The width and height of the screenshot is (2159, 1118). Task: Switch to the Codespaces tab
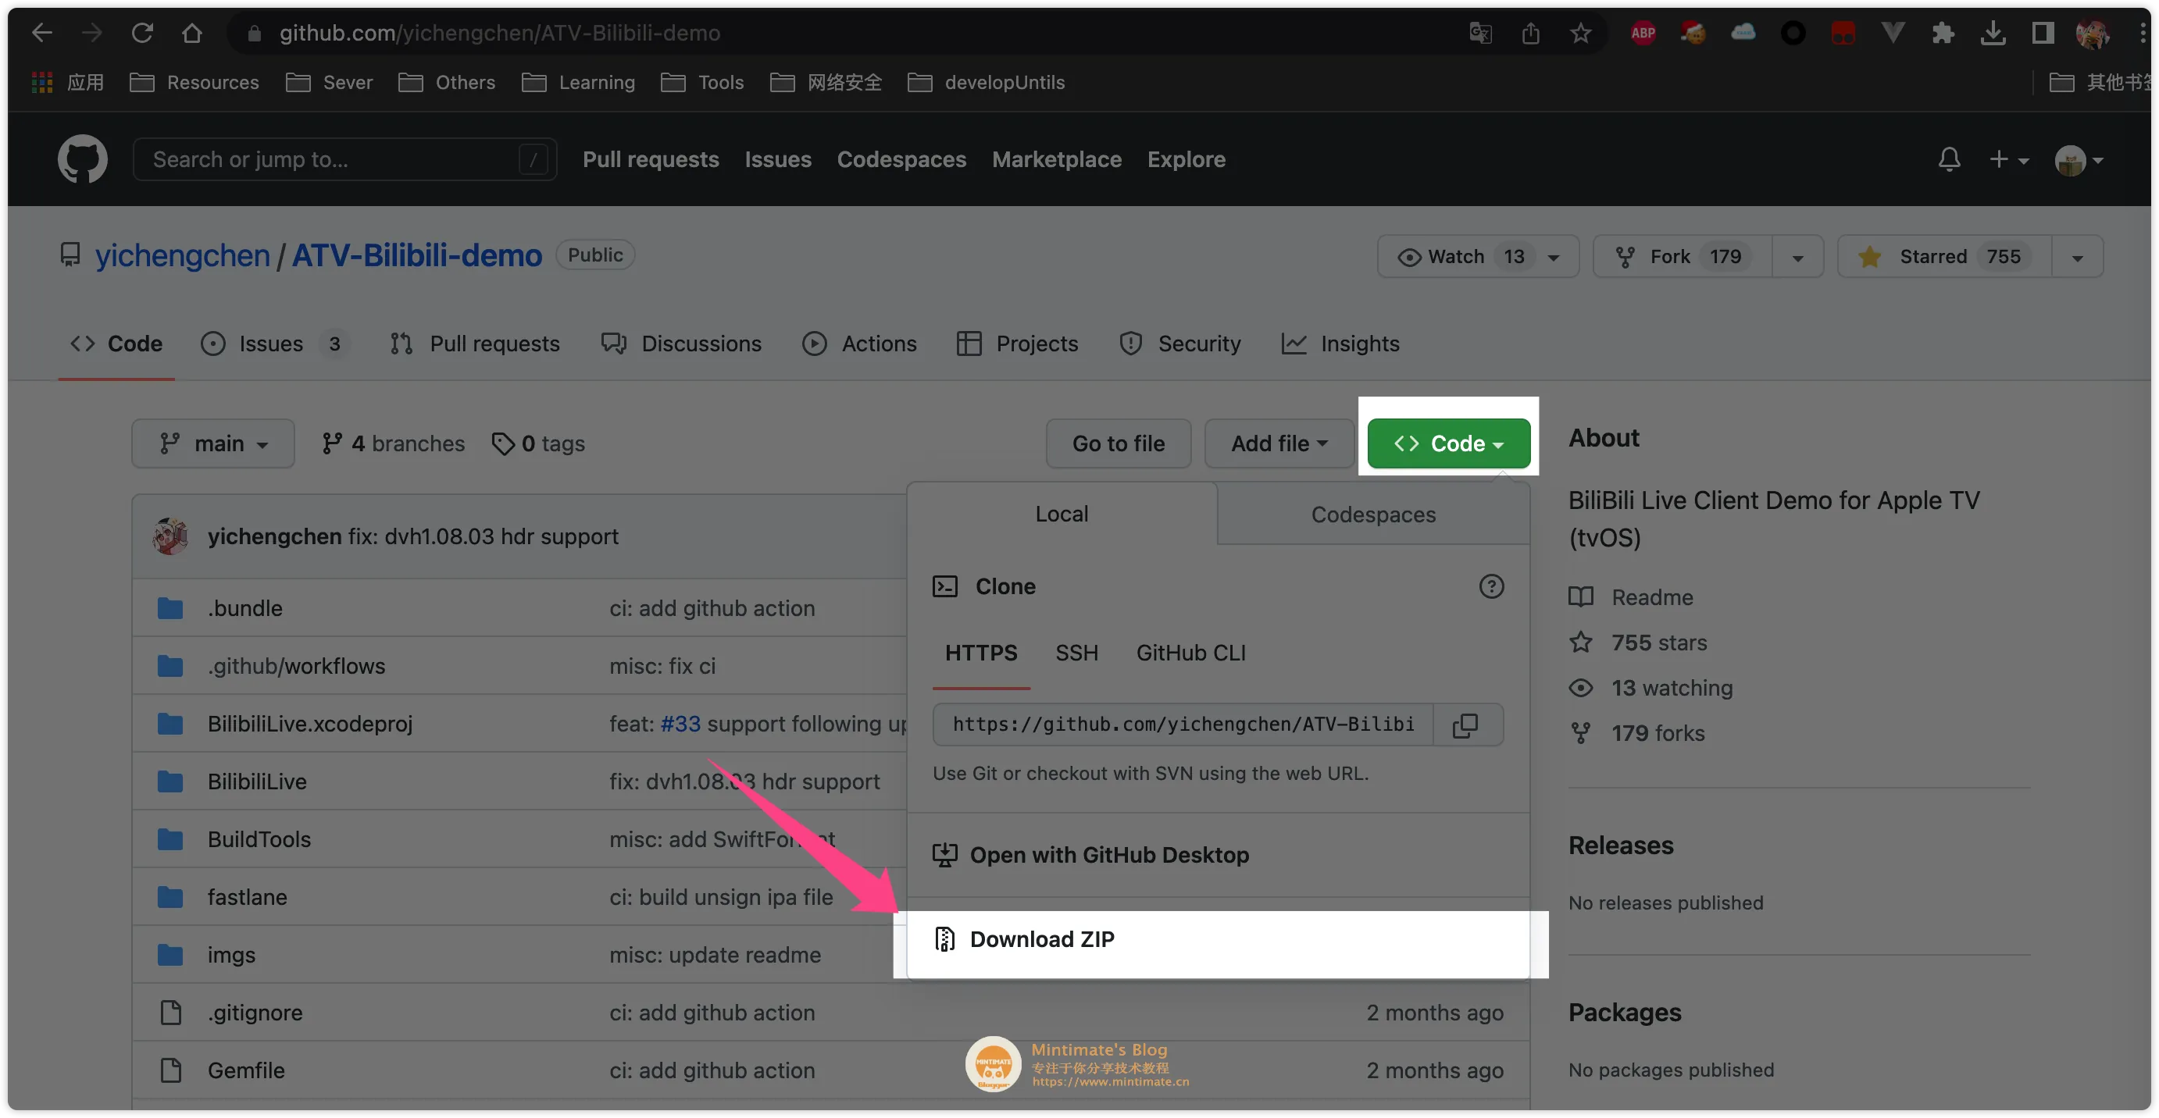1374,514
